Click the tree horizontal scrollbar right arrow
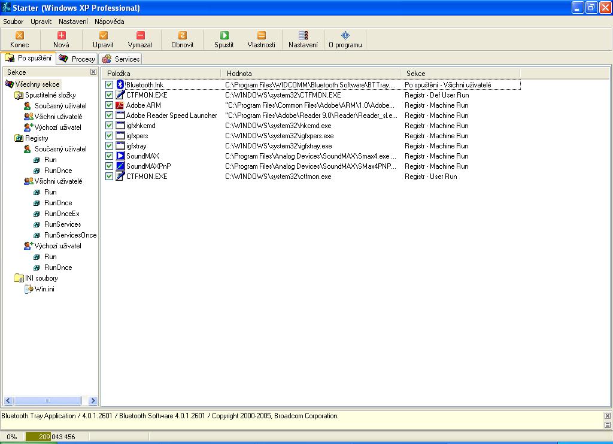 93,400
